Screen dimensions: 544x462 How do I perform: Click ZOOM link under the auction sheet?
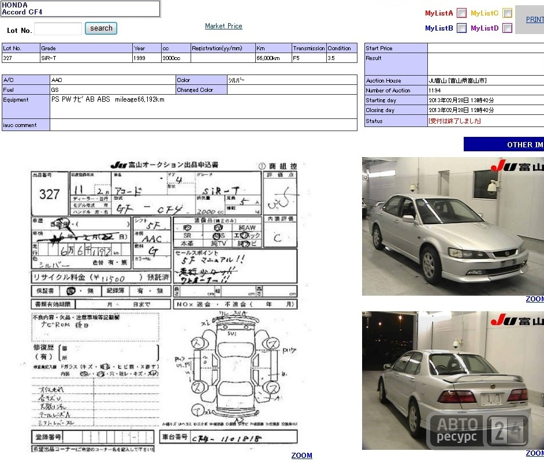tap(301, 456)
